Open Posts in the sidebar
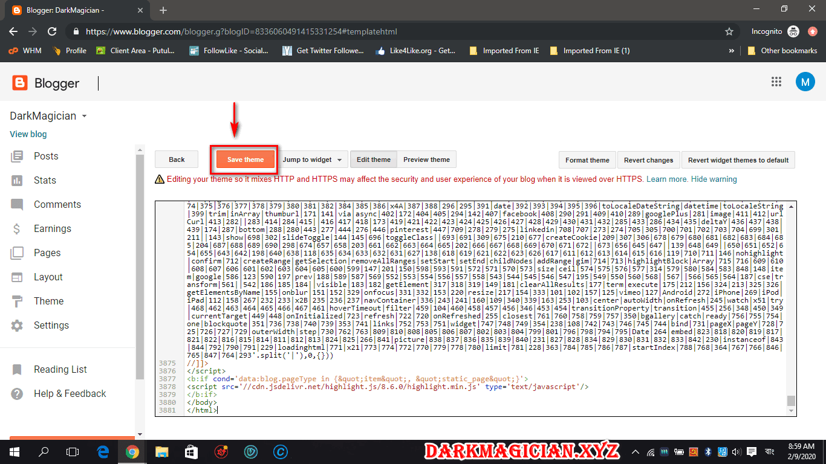Image resolution: width=826 pixels, height=464 pixels. [x=46, y=156]
